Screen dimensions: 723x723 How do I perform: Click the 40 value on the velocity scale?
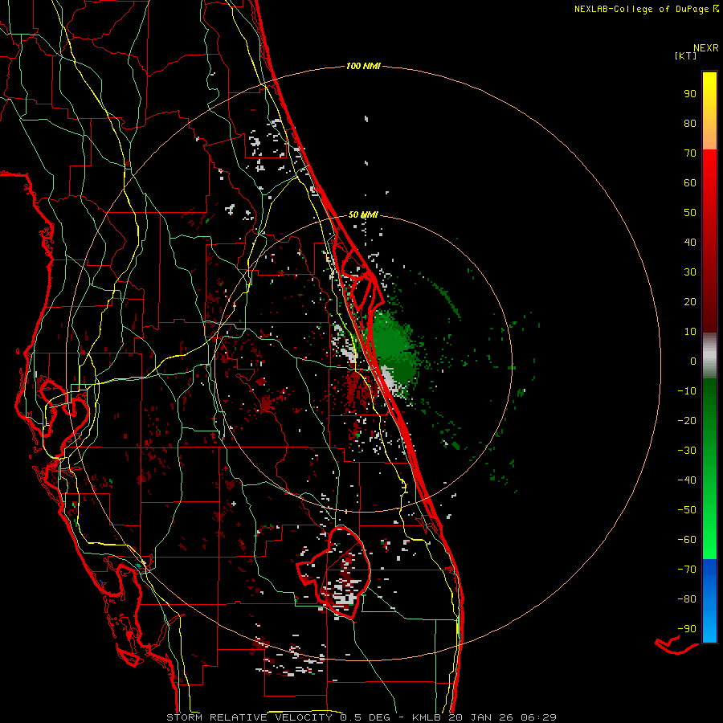tap(690, 242)
